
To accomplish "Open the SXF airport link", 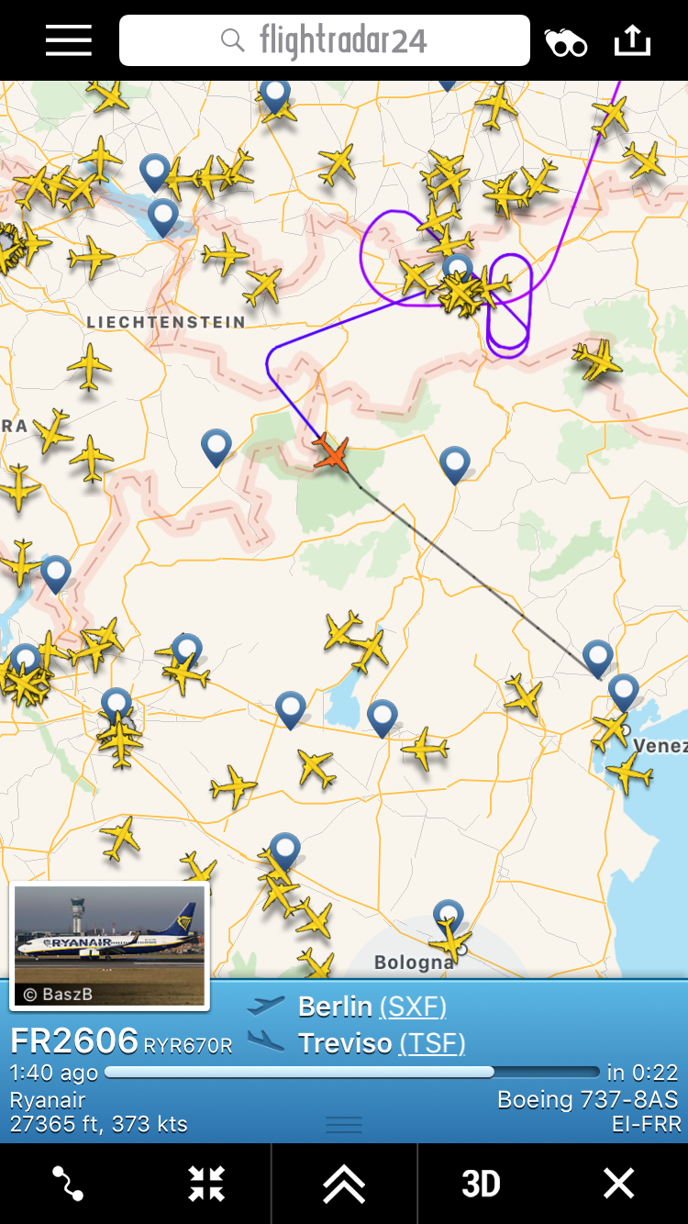I will [x=413, y=1007].
